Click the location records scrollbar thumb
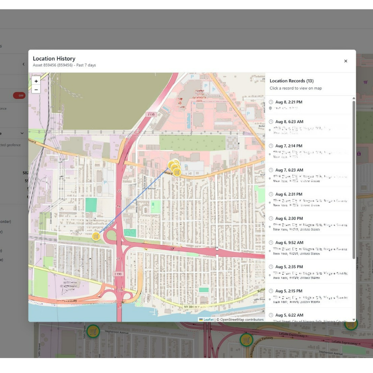The image size is (373, 373). point(354,180)
